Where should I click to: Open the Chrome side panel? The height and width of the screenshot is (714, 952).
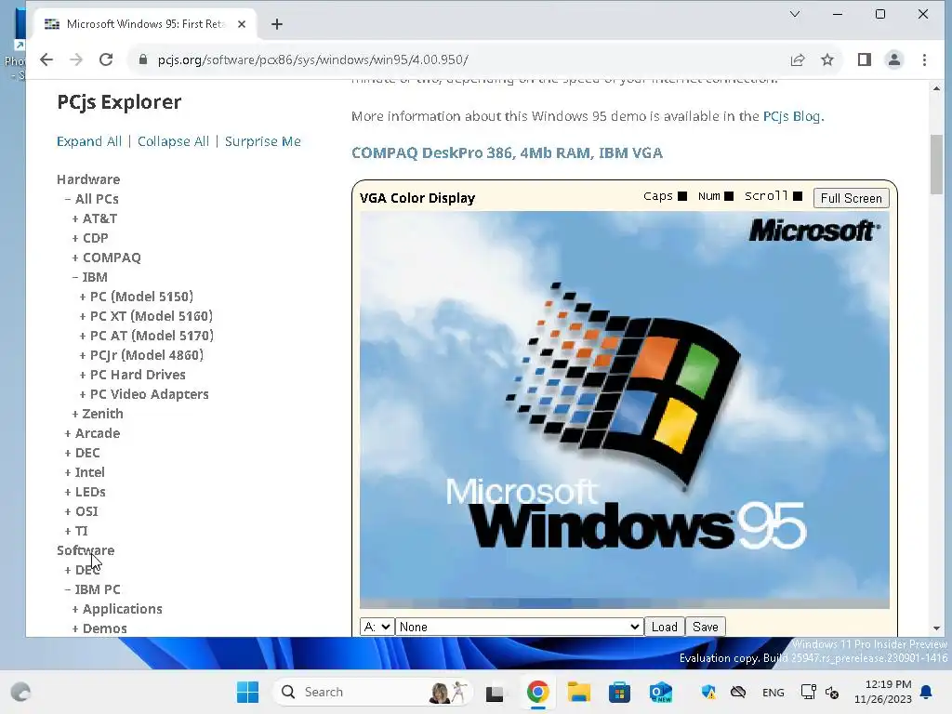pyautogui.click(x=864, y=59)
